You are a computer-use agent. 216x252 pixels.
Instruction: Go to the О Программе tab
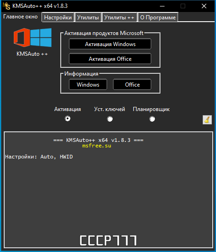[x=158, y=18]
